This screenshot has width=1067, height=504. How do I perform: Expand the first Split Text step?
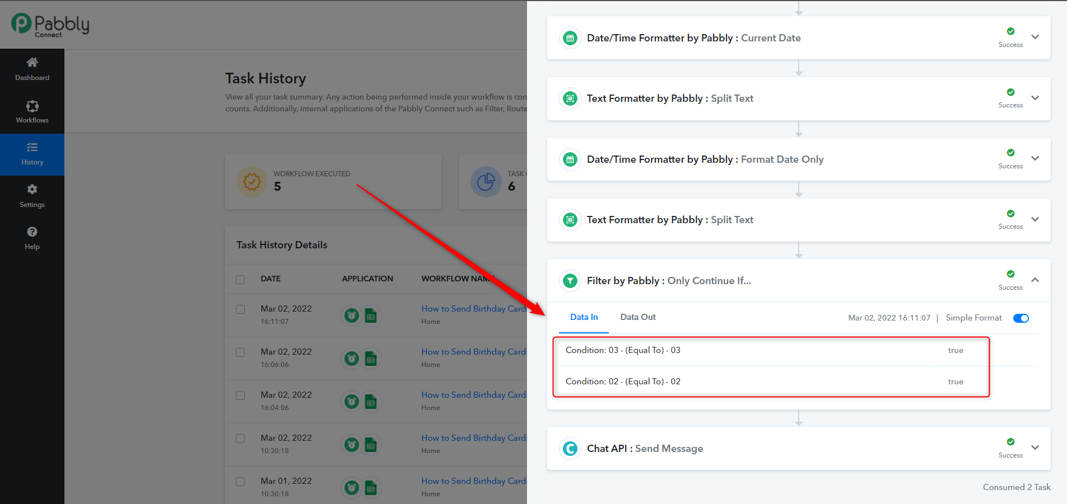pos(1035,98)
